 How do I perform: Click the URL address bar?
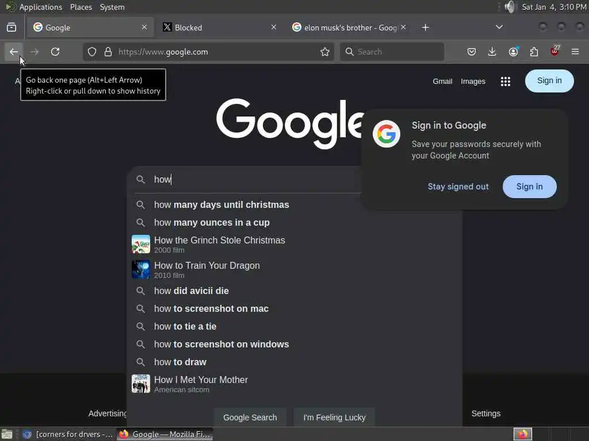click(208, 52)
